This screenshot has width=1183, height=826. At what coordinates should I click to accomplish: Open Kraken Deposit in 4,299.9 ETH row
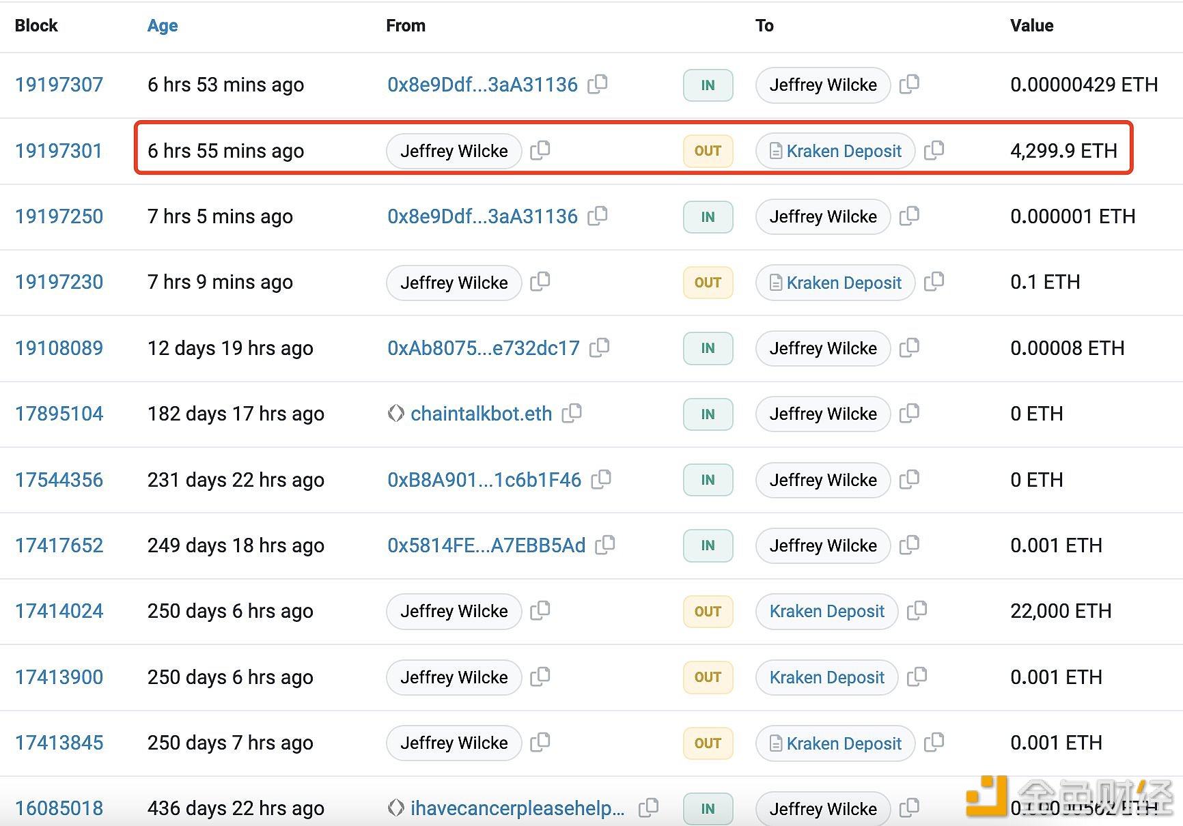coord(844,151)
